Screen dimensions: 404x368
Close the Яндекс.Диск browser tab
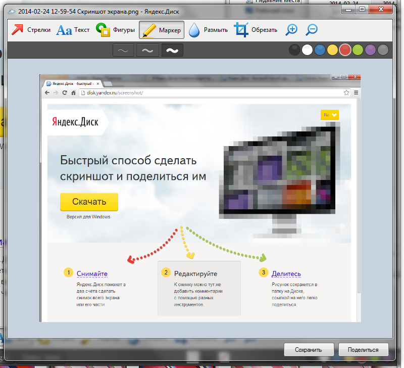tap(98, 84)
